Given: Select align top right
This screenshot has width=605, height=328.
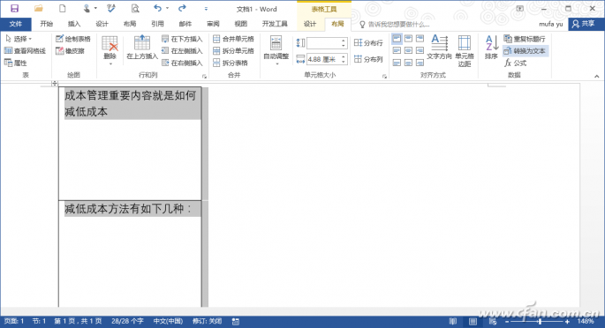Looking at the screenshot, I should click(x=420, y=39).
